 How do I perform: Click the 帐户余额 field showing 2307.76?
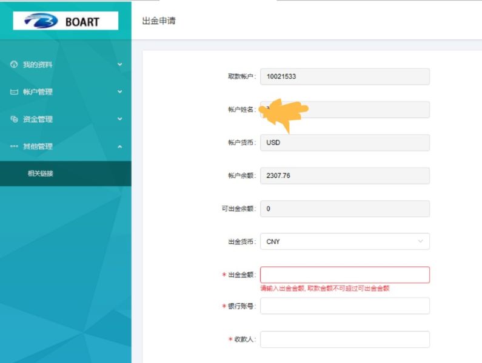coord(344,175)
